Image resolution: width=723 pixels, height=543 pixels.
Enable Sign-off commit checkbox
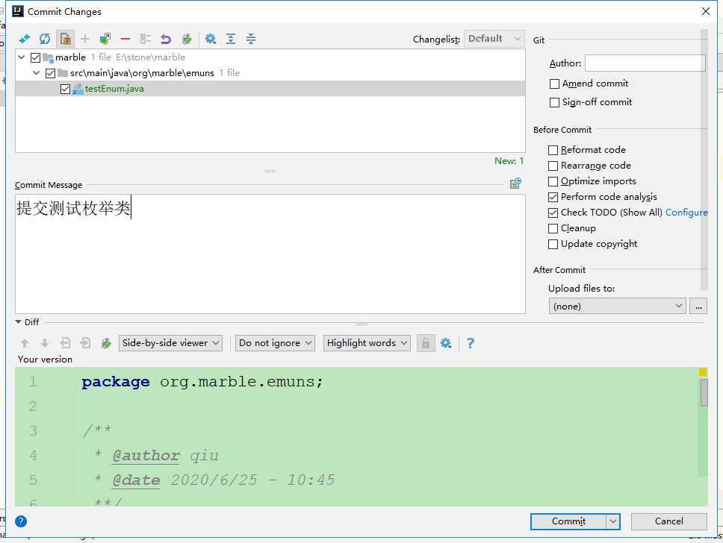(x=555, y=102)
